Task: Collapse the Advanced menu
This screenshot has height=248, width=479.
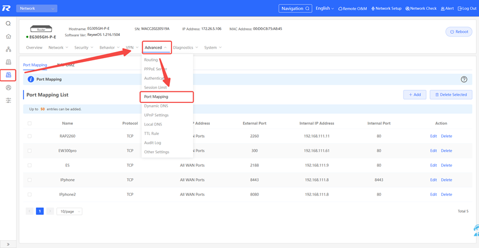Action: click(x=156, y=48)
